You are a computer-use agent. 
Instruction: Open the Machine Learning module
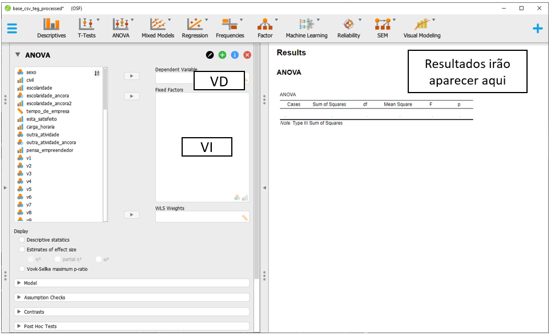pos(307,27)
